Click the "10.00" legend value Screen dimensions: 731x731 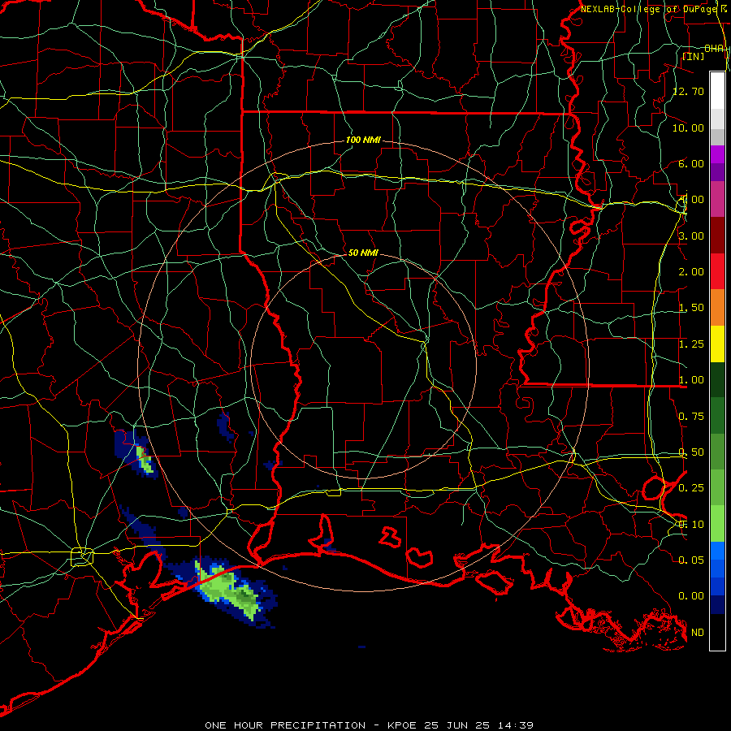pyautogui.click(x=688, y=128)
